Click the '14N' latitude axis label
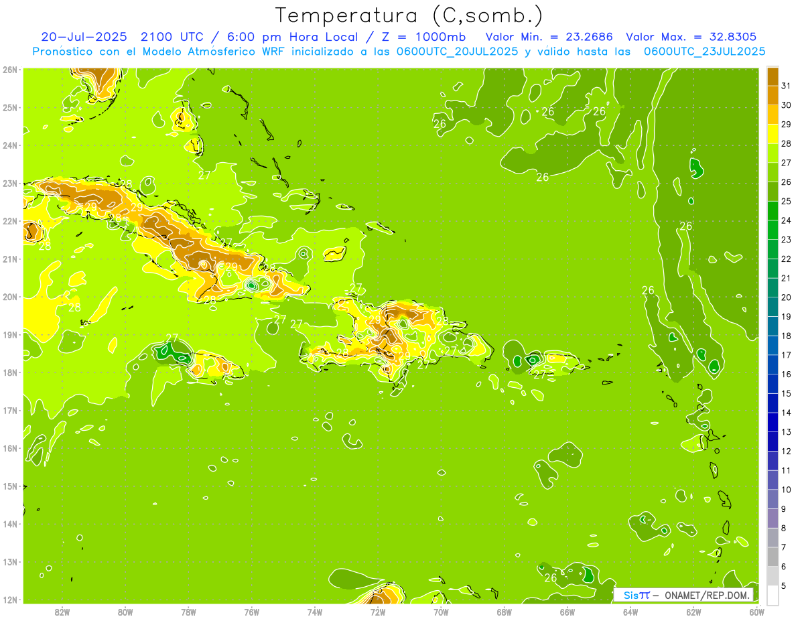This screenshot has width=804, height=621. (10, 524)
